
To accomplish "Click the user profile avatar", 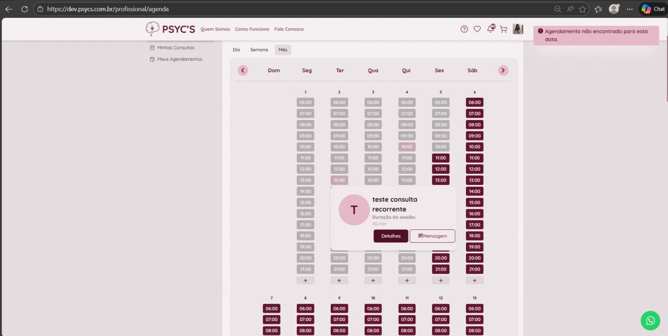I will tap(518, 29).
